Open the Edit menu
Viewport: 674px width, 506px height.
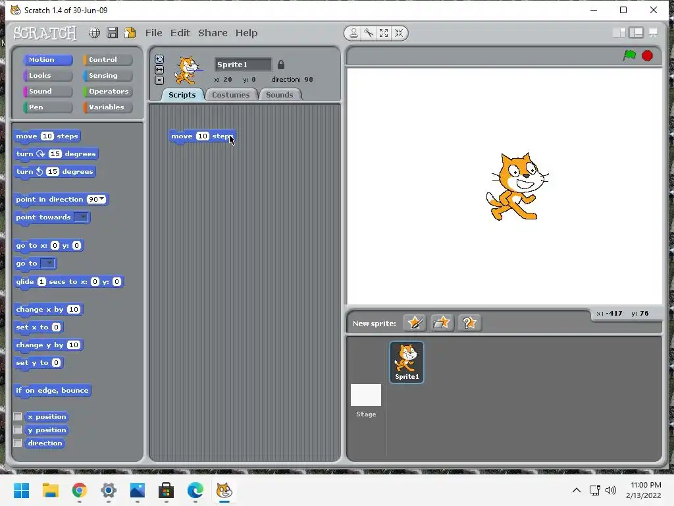point(180,33)
